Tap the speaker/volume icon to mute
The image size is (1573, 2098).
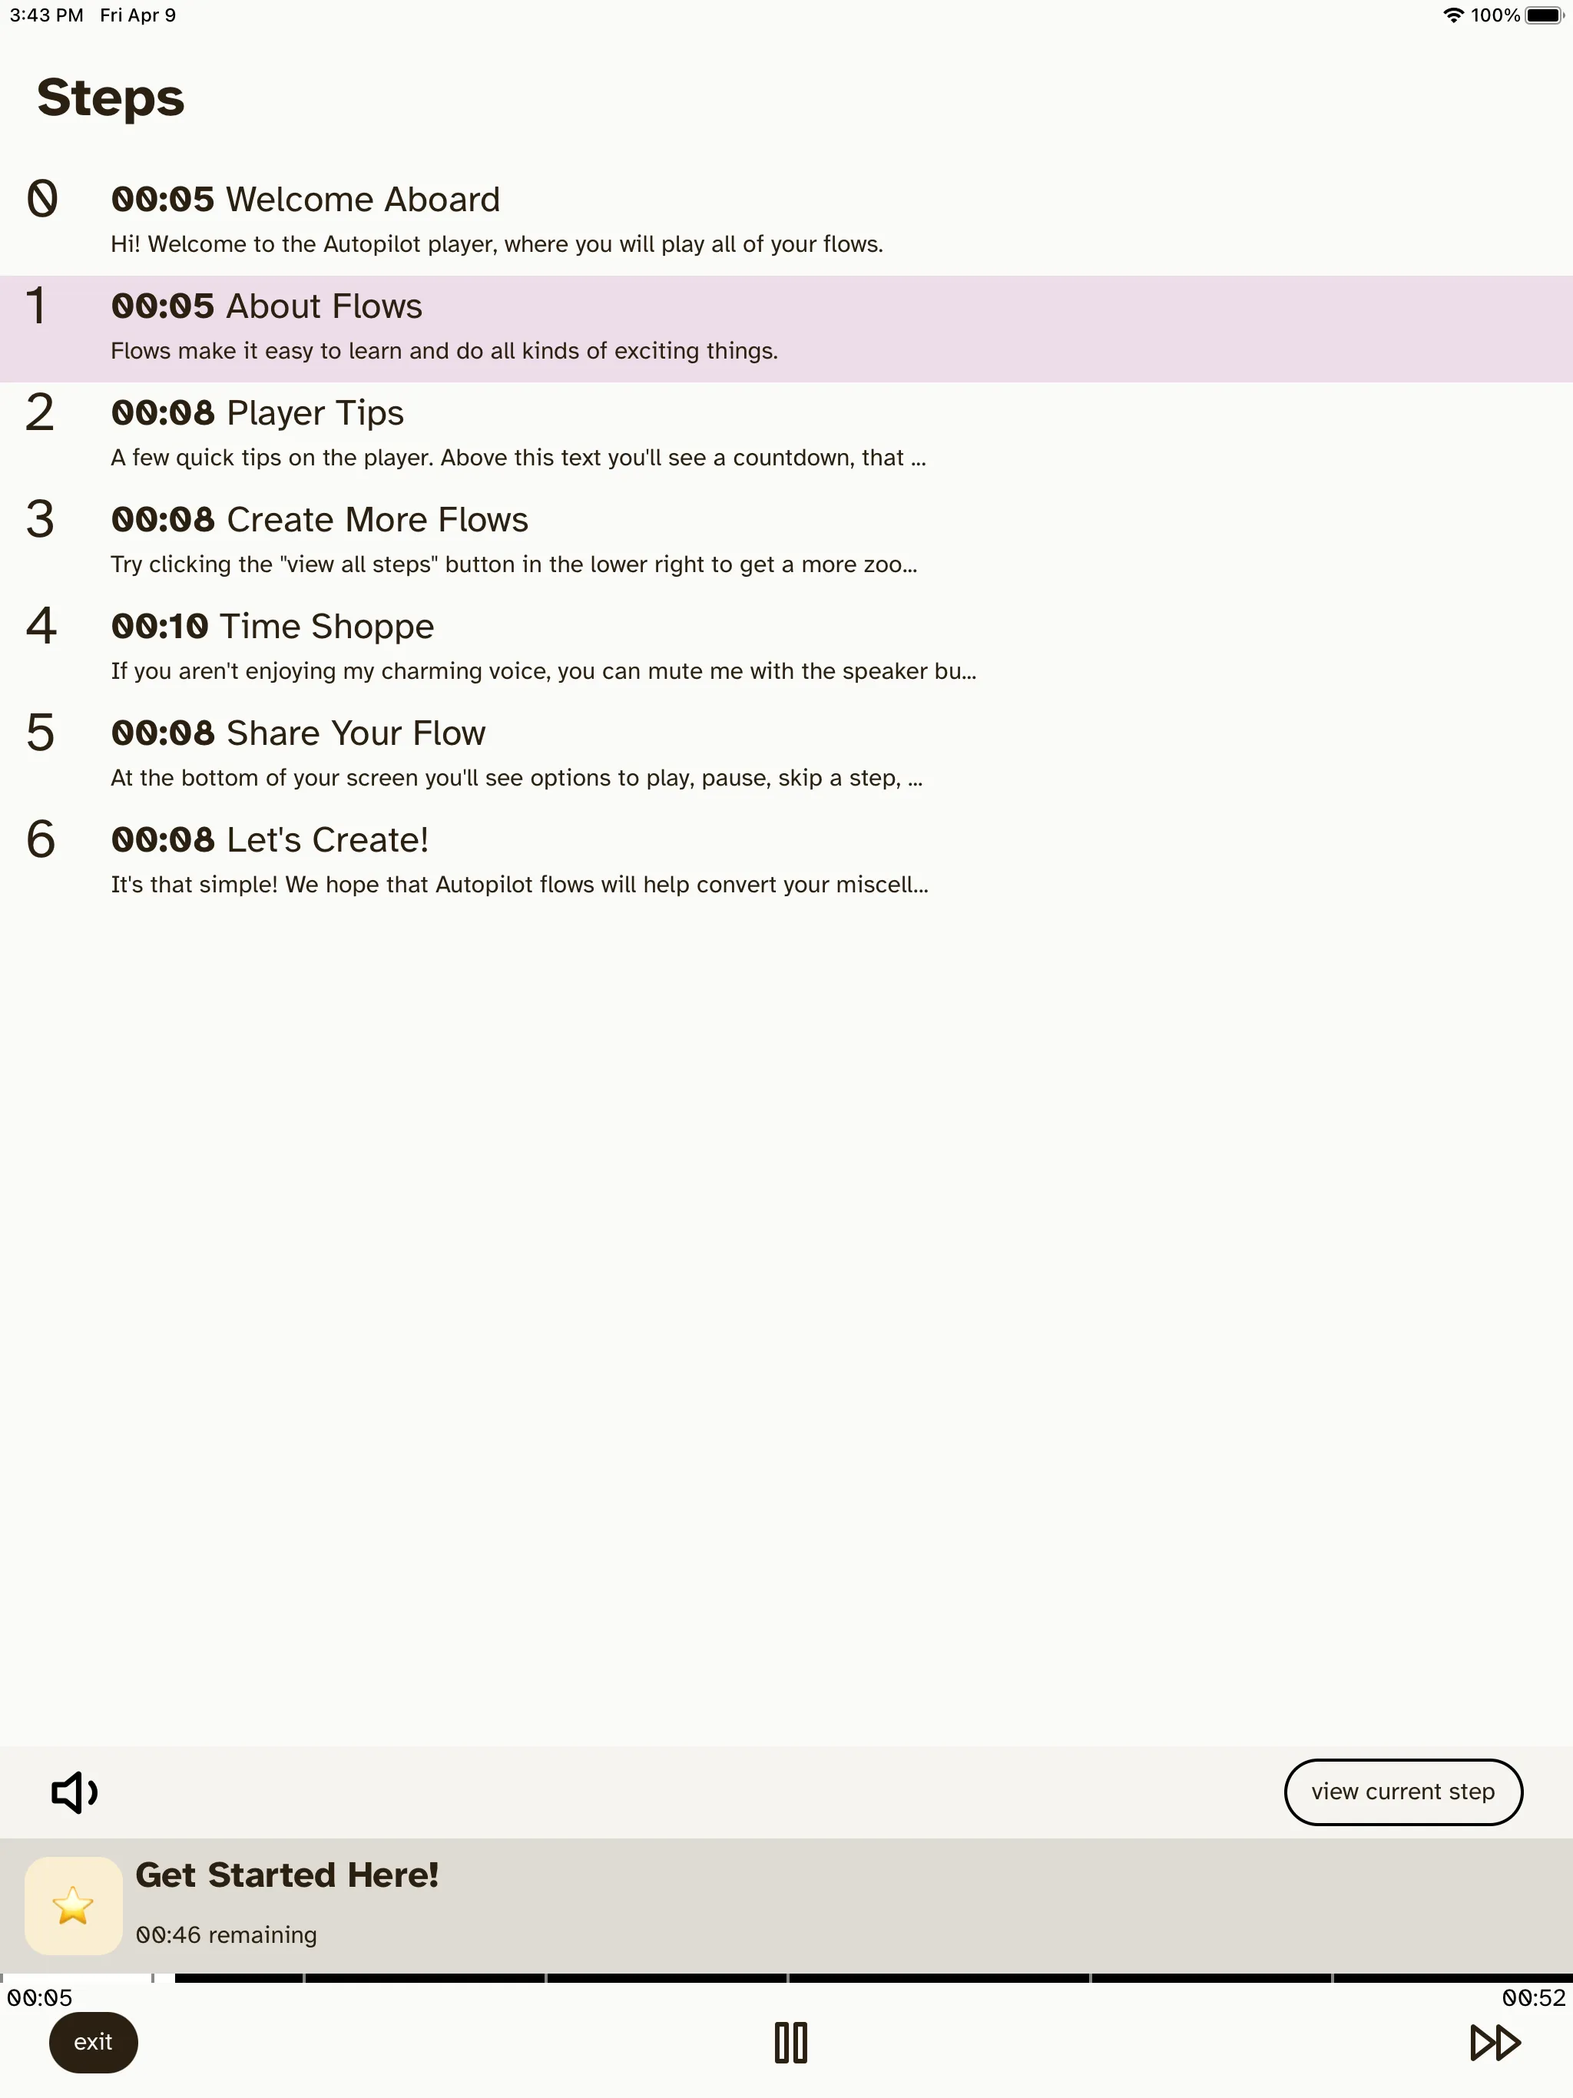75,1789
